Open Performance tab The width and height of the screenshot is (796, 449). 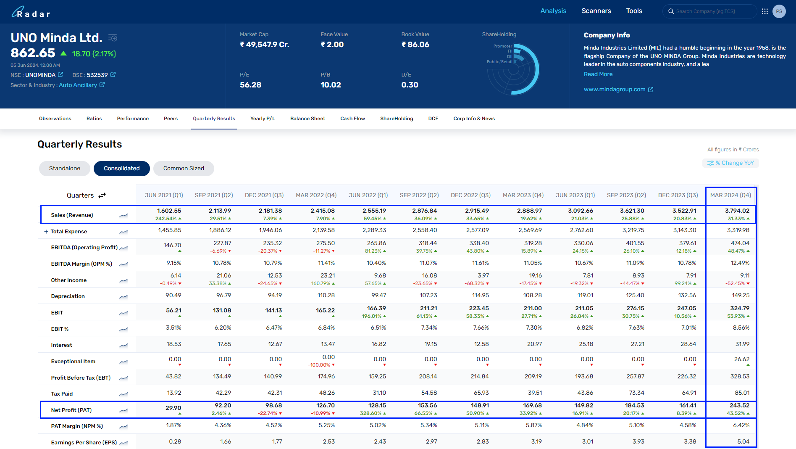tap(133, 119)
